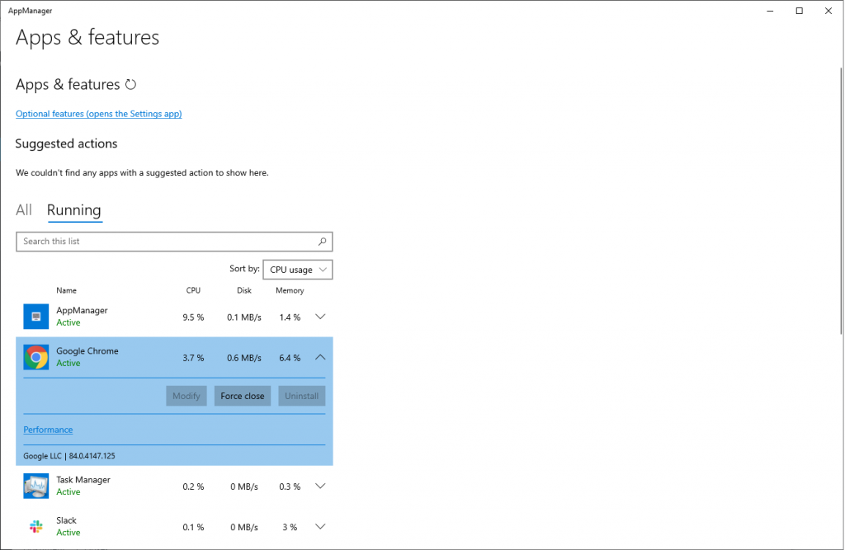Click the refresh icon beside Apps & features

point(130,85)
